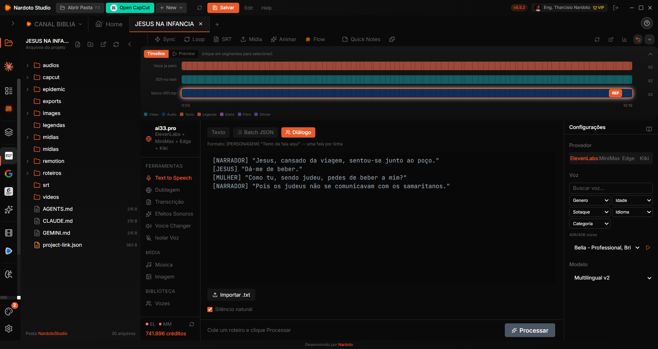The image size is (658, 349).
Task: Expand the roteiros folder
Action: point(28,173)
